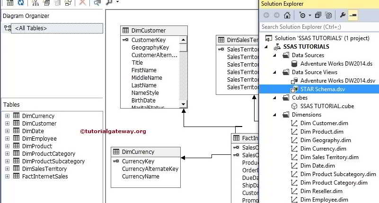This screenshot has height=203, width=379.
Task: Expand FactInternetSales in the Tables list
Action: pos(7,177)
